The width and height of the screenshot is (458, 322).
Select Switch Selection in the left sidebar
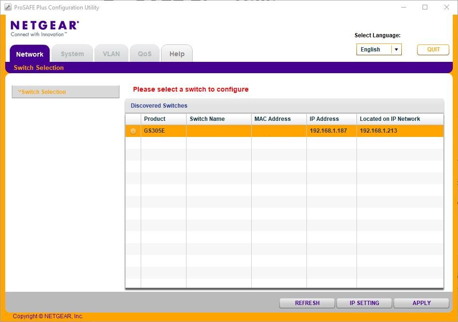(65, 92)
